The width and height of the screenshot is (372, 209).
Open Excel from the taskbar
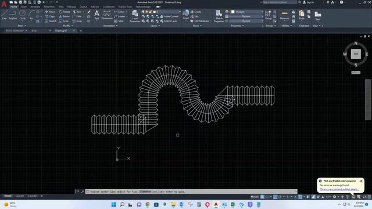(233, 204)
